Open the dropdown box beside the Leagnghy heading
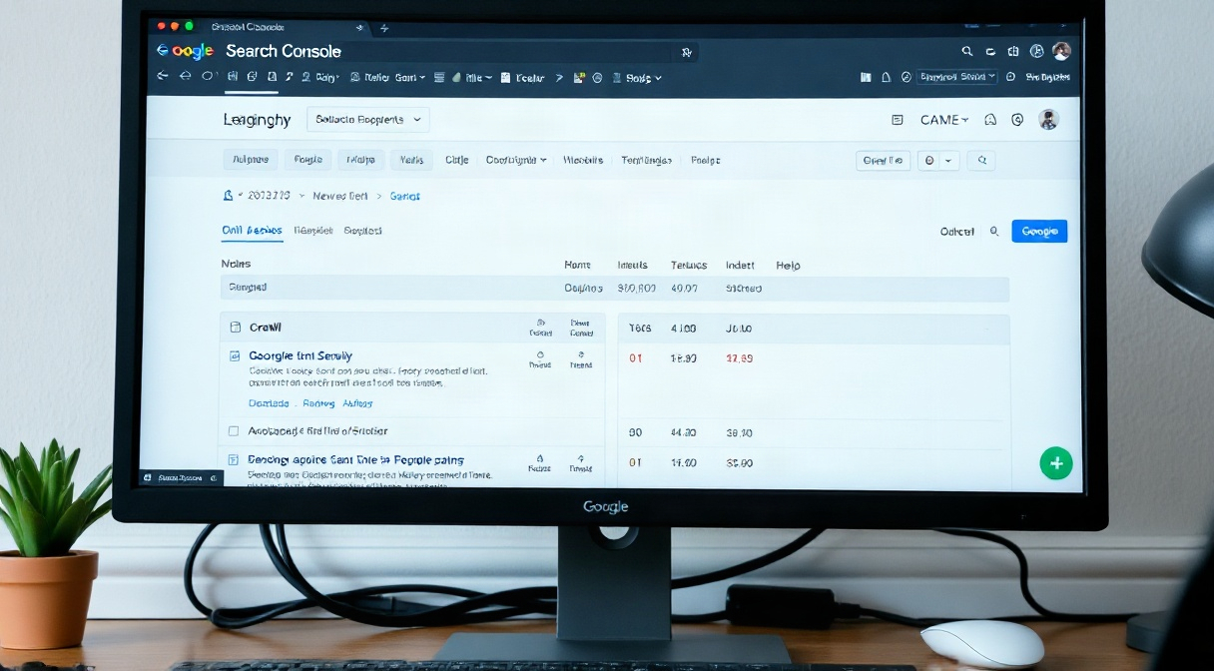 (x=367, y=120)
